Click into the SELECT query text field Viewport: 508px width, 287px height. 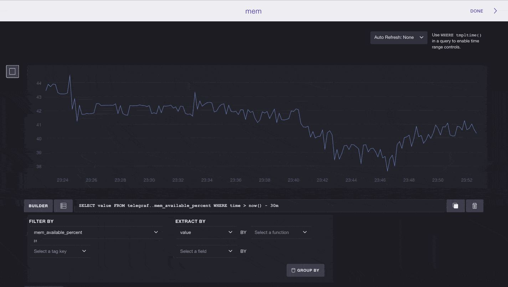pos(260,206)
